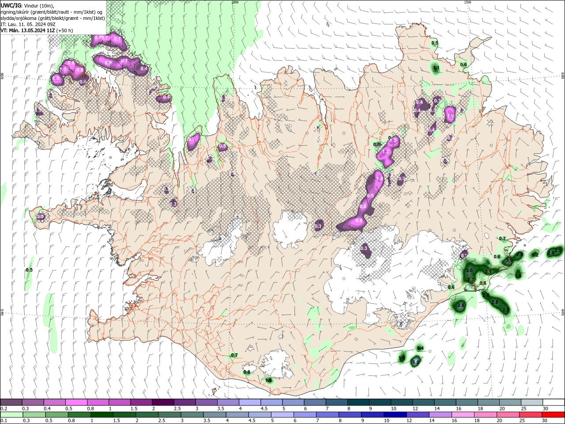The width and height of the screenshot is (565, 424).
Task: Click the "slydda/snjókoma" legend description line
Action: tap(53, 18)
